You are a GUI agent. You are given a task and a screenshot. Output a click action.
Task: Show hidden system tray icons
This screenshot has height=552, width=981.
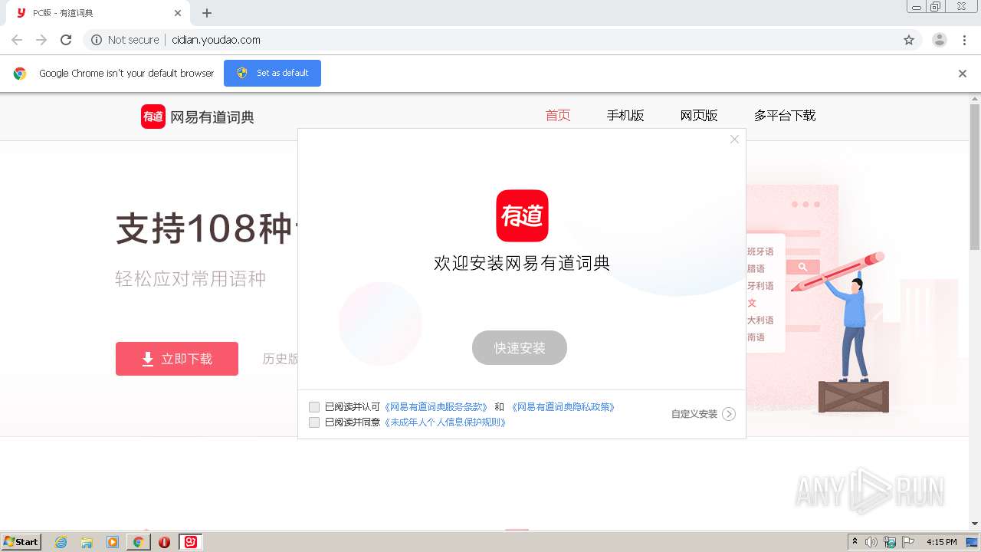pos(855,542)
